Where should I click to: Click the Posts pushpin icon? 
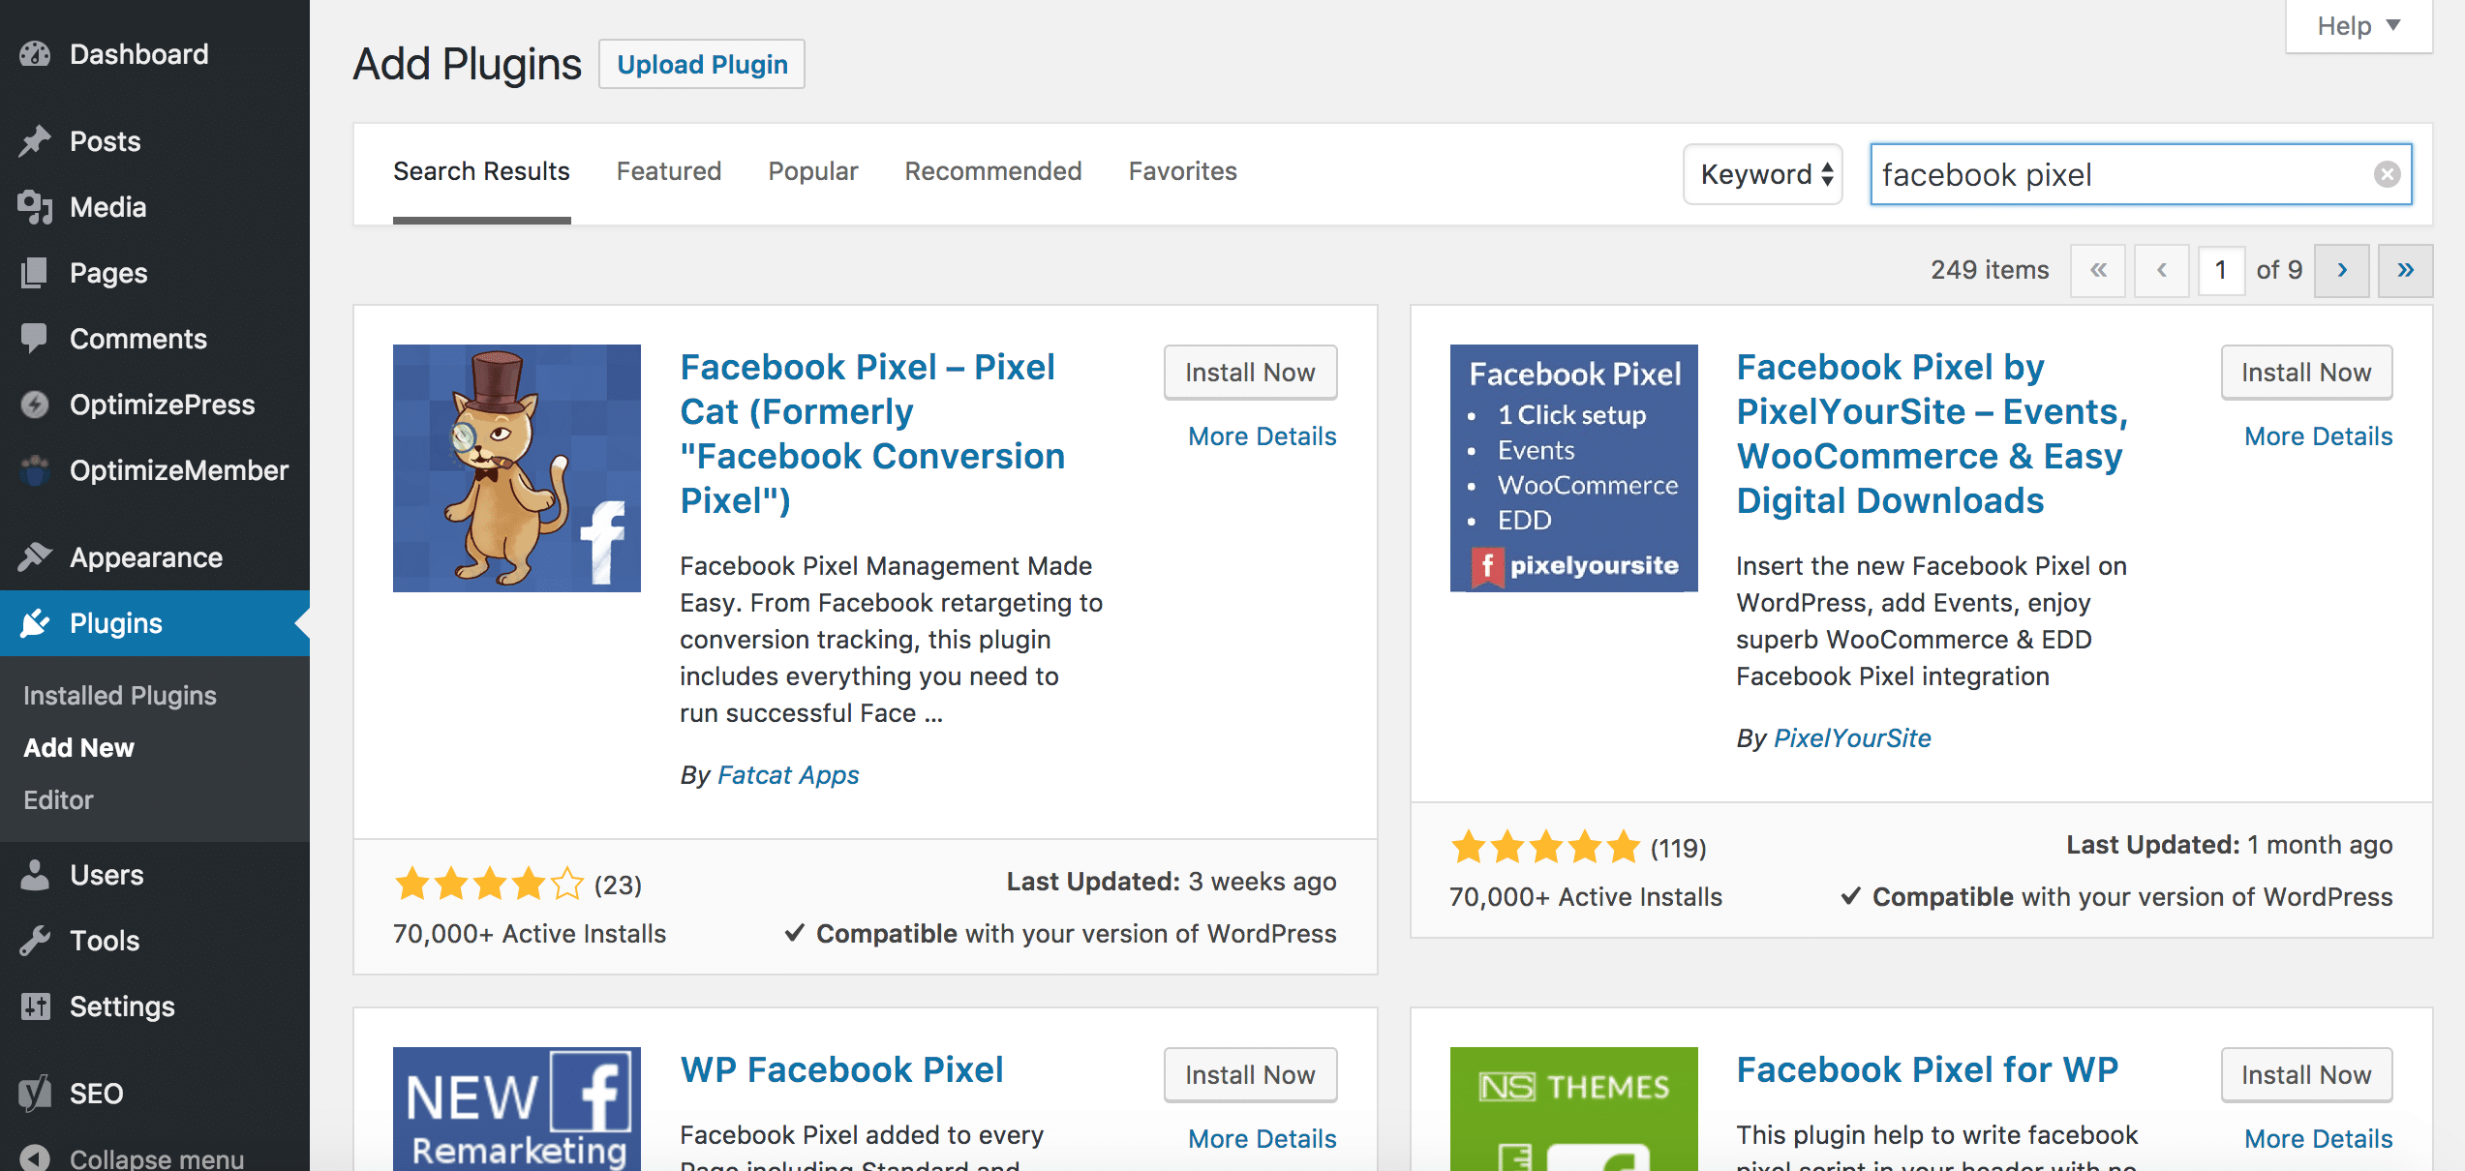(x=35, y=141)
